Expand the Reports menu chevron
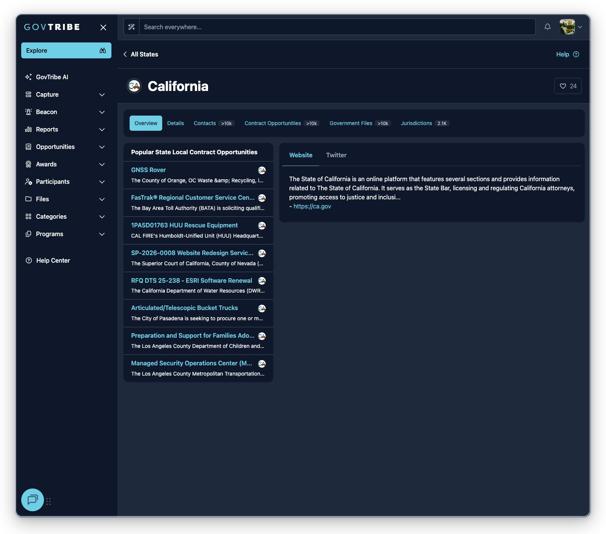 pos(102,129)
